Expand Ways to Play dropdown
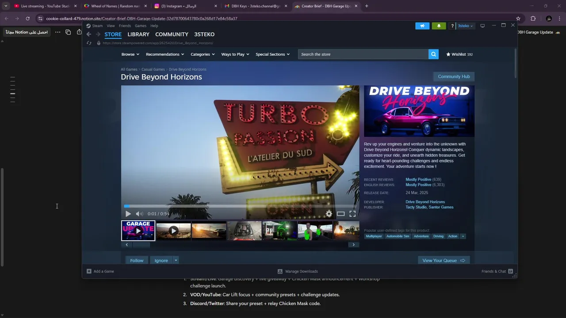Image resolution: width=566 pixels, height=318 pixels. pos(235,54)
